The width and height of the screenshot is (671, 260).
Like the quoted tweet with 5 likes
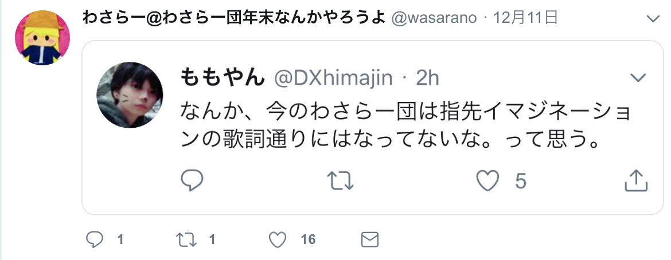(x=488, y=181)
